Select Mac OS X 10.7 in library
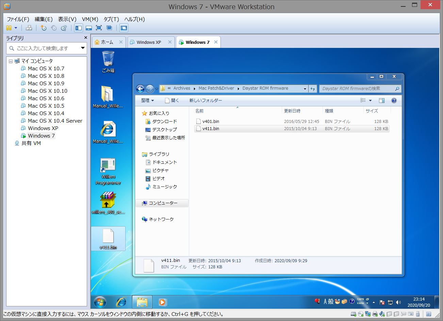 pos(46,68)
